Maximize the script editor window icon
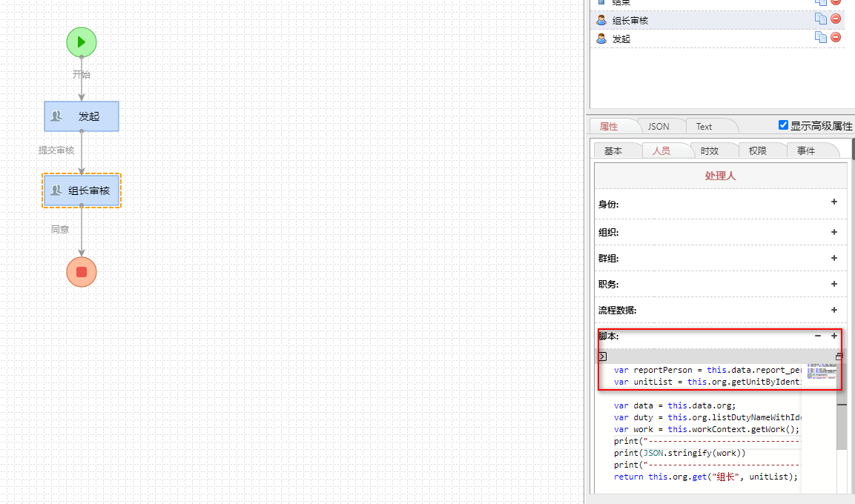This screenshot has height=504, width=855. (839, 357)
